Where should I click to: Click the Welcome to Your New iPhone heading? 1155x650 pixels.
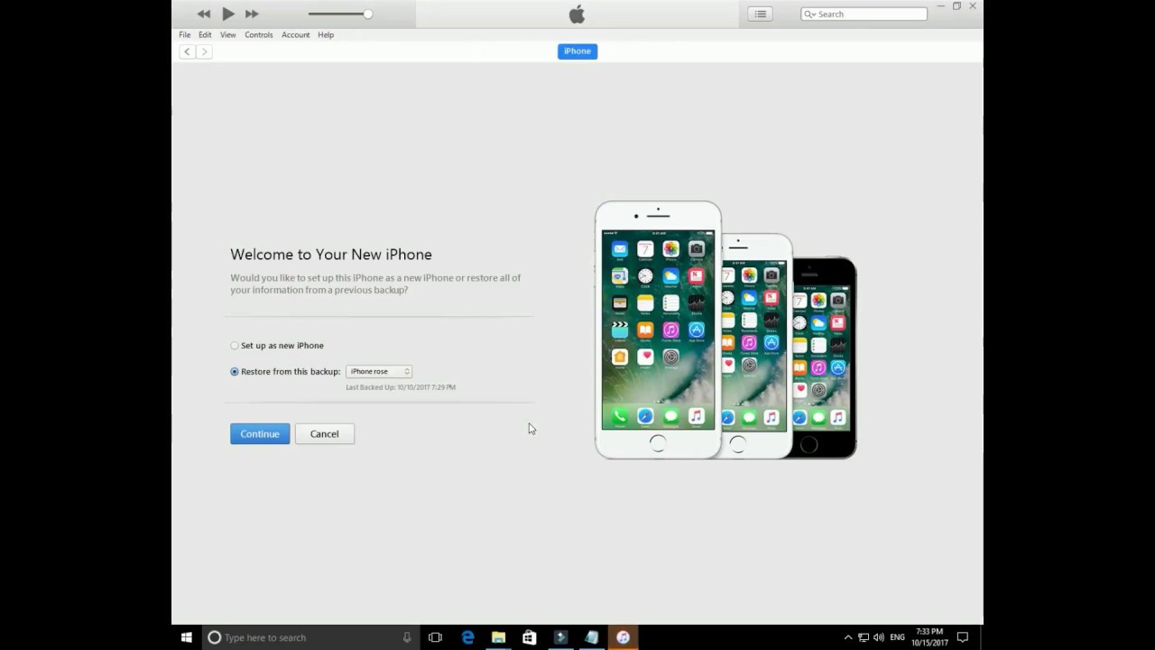coord(331,255)
